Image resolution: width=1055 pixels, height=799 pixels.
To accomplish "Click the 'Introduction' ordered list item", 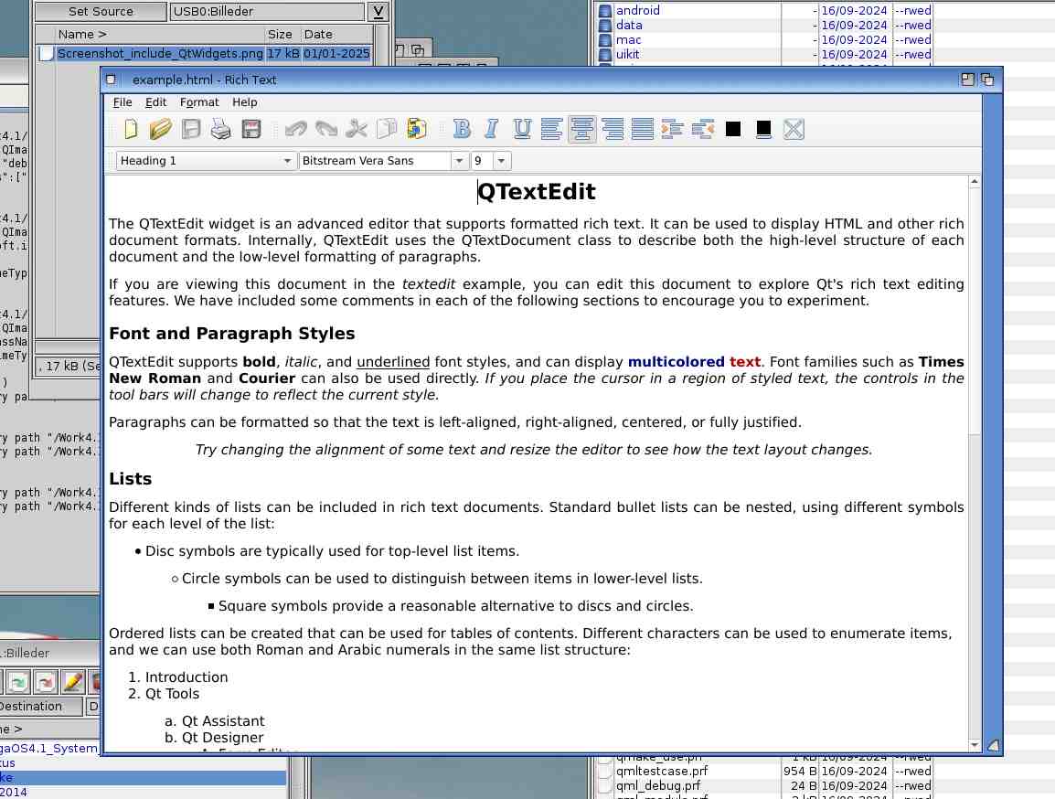I will click(186, 677).
